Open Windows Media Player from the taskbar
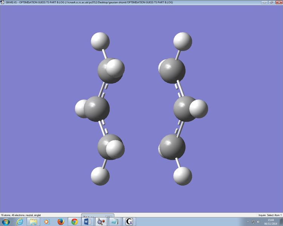This screenshot has width=283, height=226. [x=47, y=221]
